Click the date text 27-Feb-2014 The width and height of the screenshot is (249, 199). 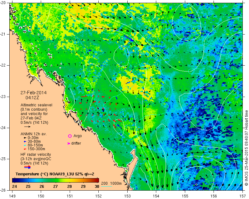34,93
